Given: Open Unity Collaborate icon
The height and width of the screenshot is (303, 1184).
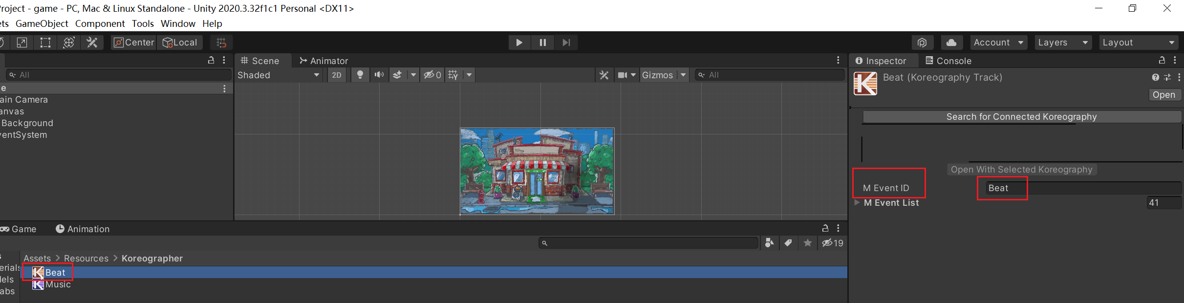Looking at the screenshot, I should (922, 43).
